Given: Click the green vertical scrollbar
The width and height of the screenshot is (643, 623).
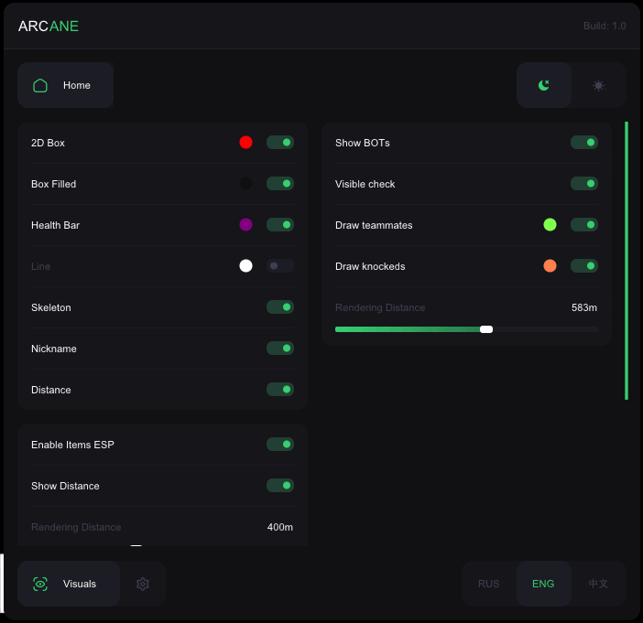Looking at the screenshot, I should click(627, 261).
